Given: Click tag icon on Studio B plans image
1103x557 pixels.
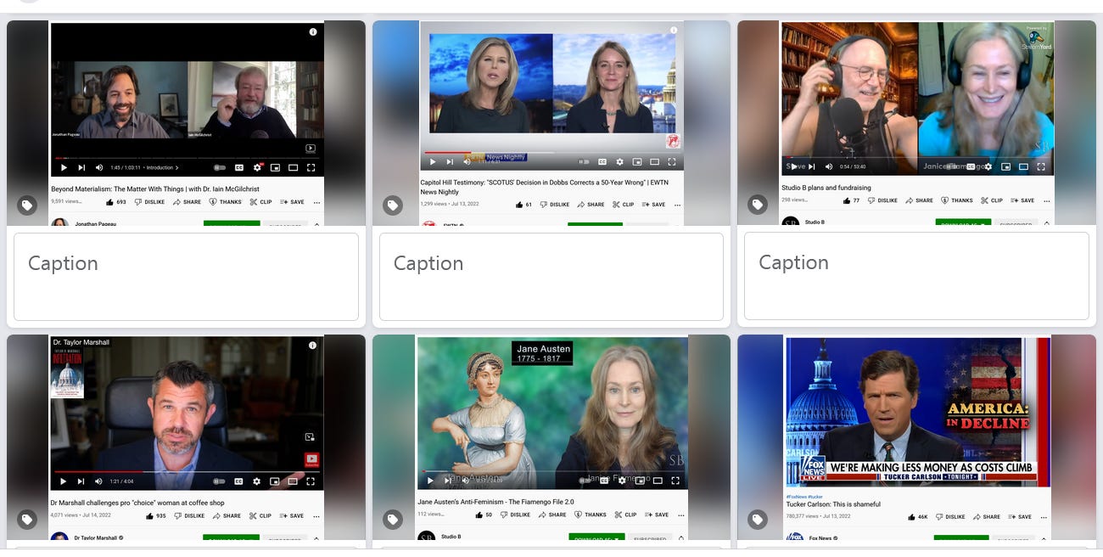Looking at the screenshot, I should (757, 205).
